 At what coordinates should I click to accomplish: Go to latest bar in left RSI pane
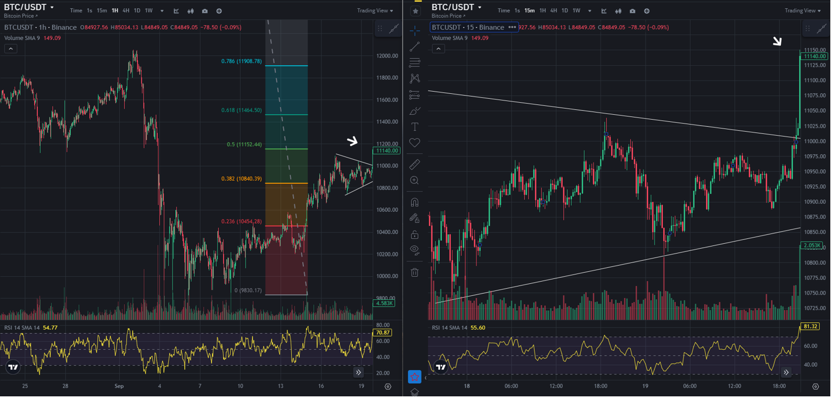click(x=358, y=372)
